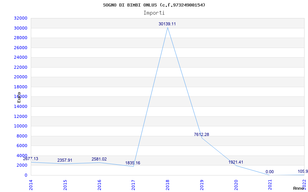Click the data label 0.00
Viewport: 308px width, 192px height.
(270, 172)
